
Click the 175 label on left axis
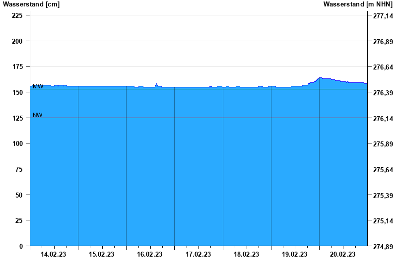(x=17, y=67)
